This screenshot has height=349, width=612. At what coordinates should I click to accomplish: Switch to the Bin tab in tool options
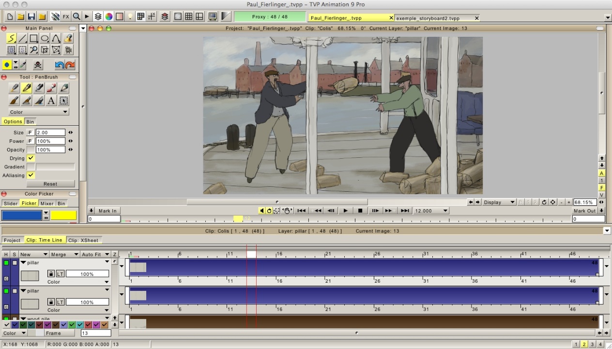click(x=30, y=121)
